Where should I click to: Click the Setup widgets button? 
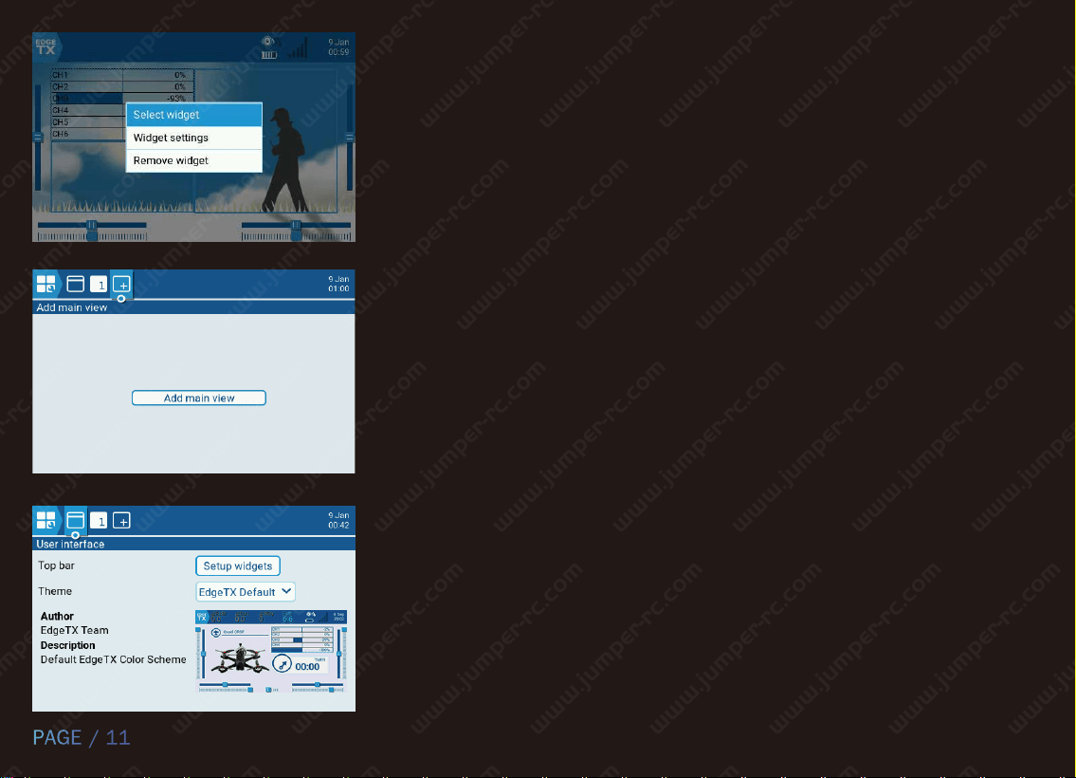pyautogui.click(x=237, y=565)
